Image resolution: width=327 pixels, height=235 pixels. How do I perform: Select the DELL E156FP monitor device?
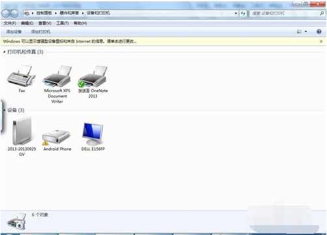(92, 134)
